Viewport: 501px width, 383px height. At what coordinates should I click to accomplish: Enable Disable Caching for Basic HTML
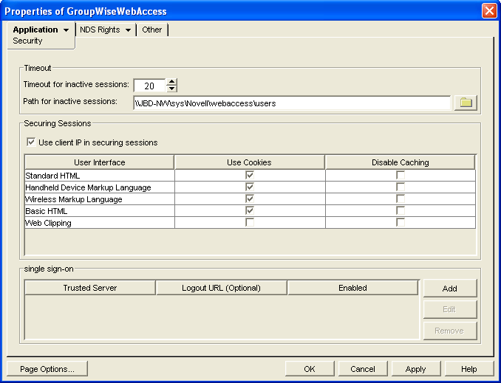(x=400, y=211)
